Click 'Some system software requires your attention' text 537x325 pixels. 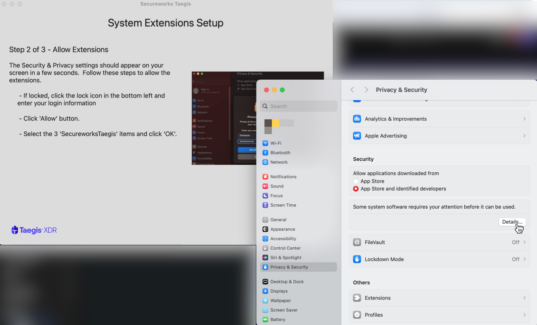pyautogui.click(x=434, y=207)
